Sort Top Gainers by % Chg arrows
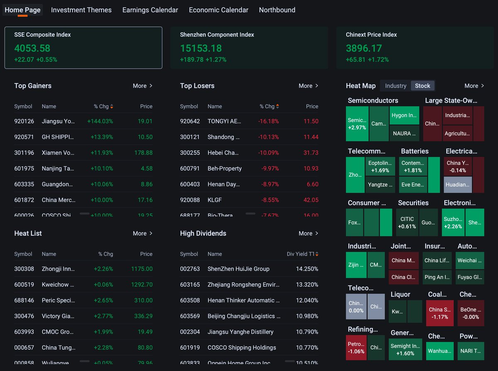 coord(112,107)
